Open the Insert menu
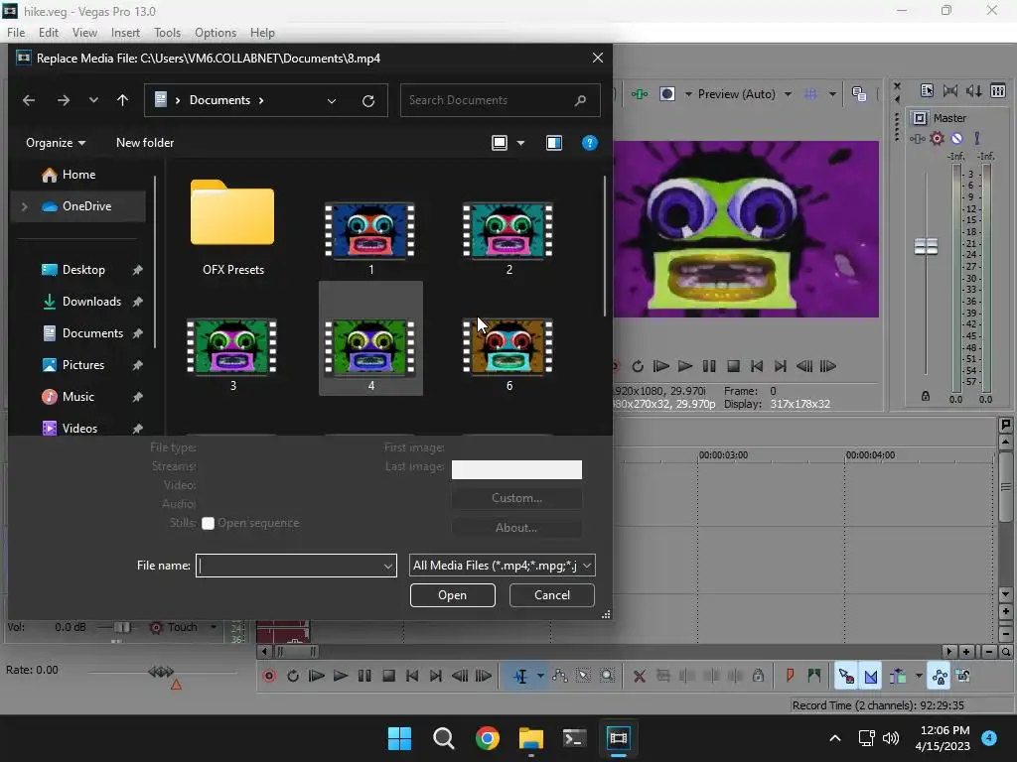Viewport: 1017px width, 762px height. [125, 33]
